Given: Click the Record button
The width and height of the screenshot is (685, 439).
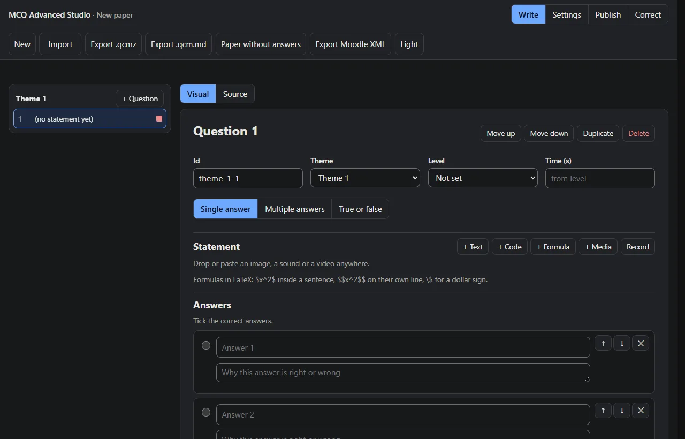Looking at the screenshot, I should [638, 247].
